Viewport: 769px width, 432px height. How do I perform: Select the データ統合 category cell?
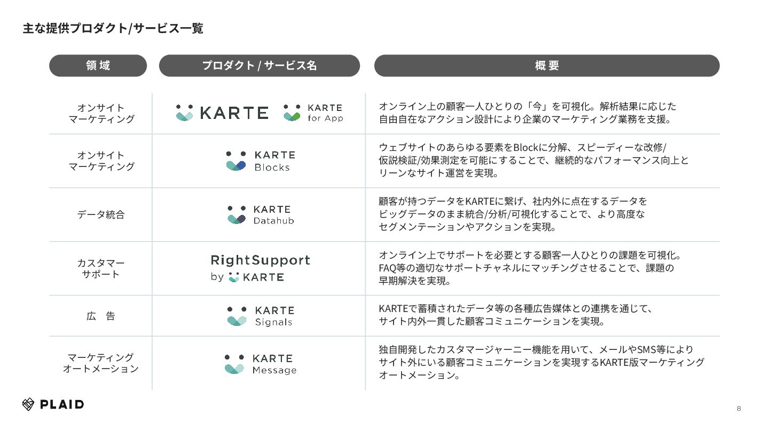click(101, 214)
